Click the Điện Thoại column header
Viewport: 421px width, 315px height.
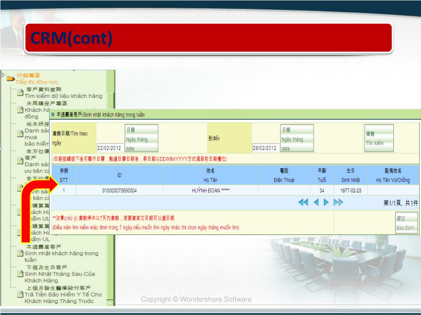284,175
